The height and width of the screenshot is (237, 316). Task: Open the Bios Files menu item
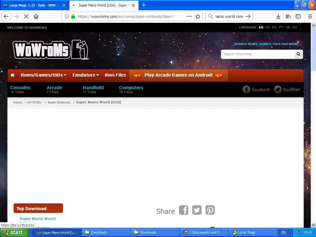pyautogui.click(x=115, y=75)
